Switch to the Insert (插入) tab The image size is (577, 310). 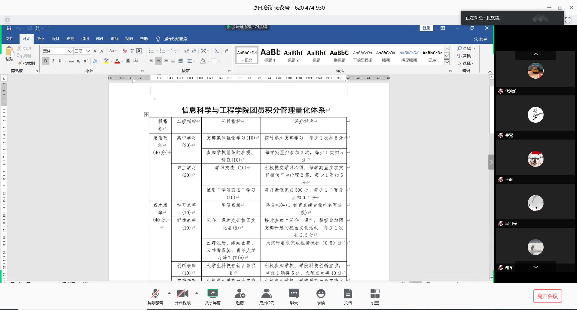[41, 39]
